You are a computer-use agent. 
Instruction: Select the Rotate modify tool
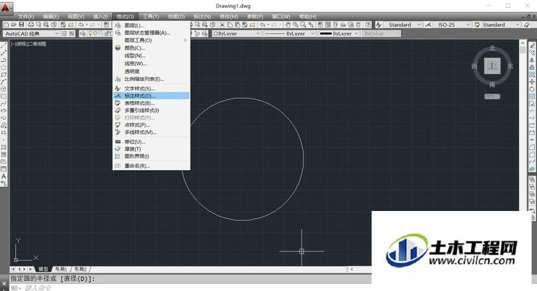532,89
